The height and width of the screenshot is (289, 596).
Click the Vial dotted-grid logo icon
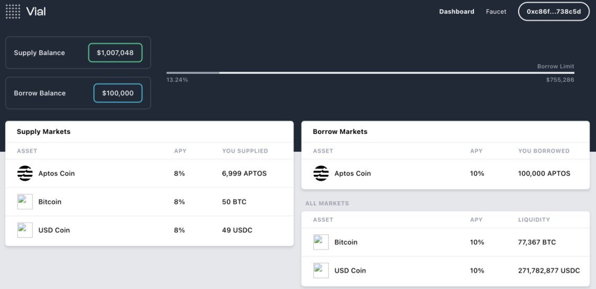pyautogui.click(x=13, y=12)
